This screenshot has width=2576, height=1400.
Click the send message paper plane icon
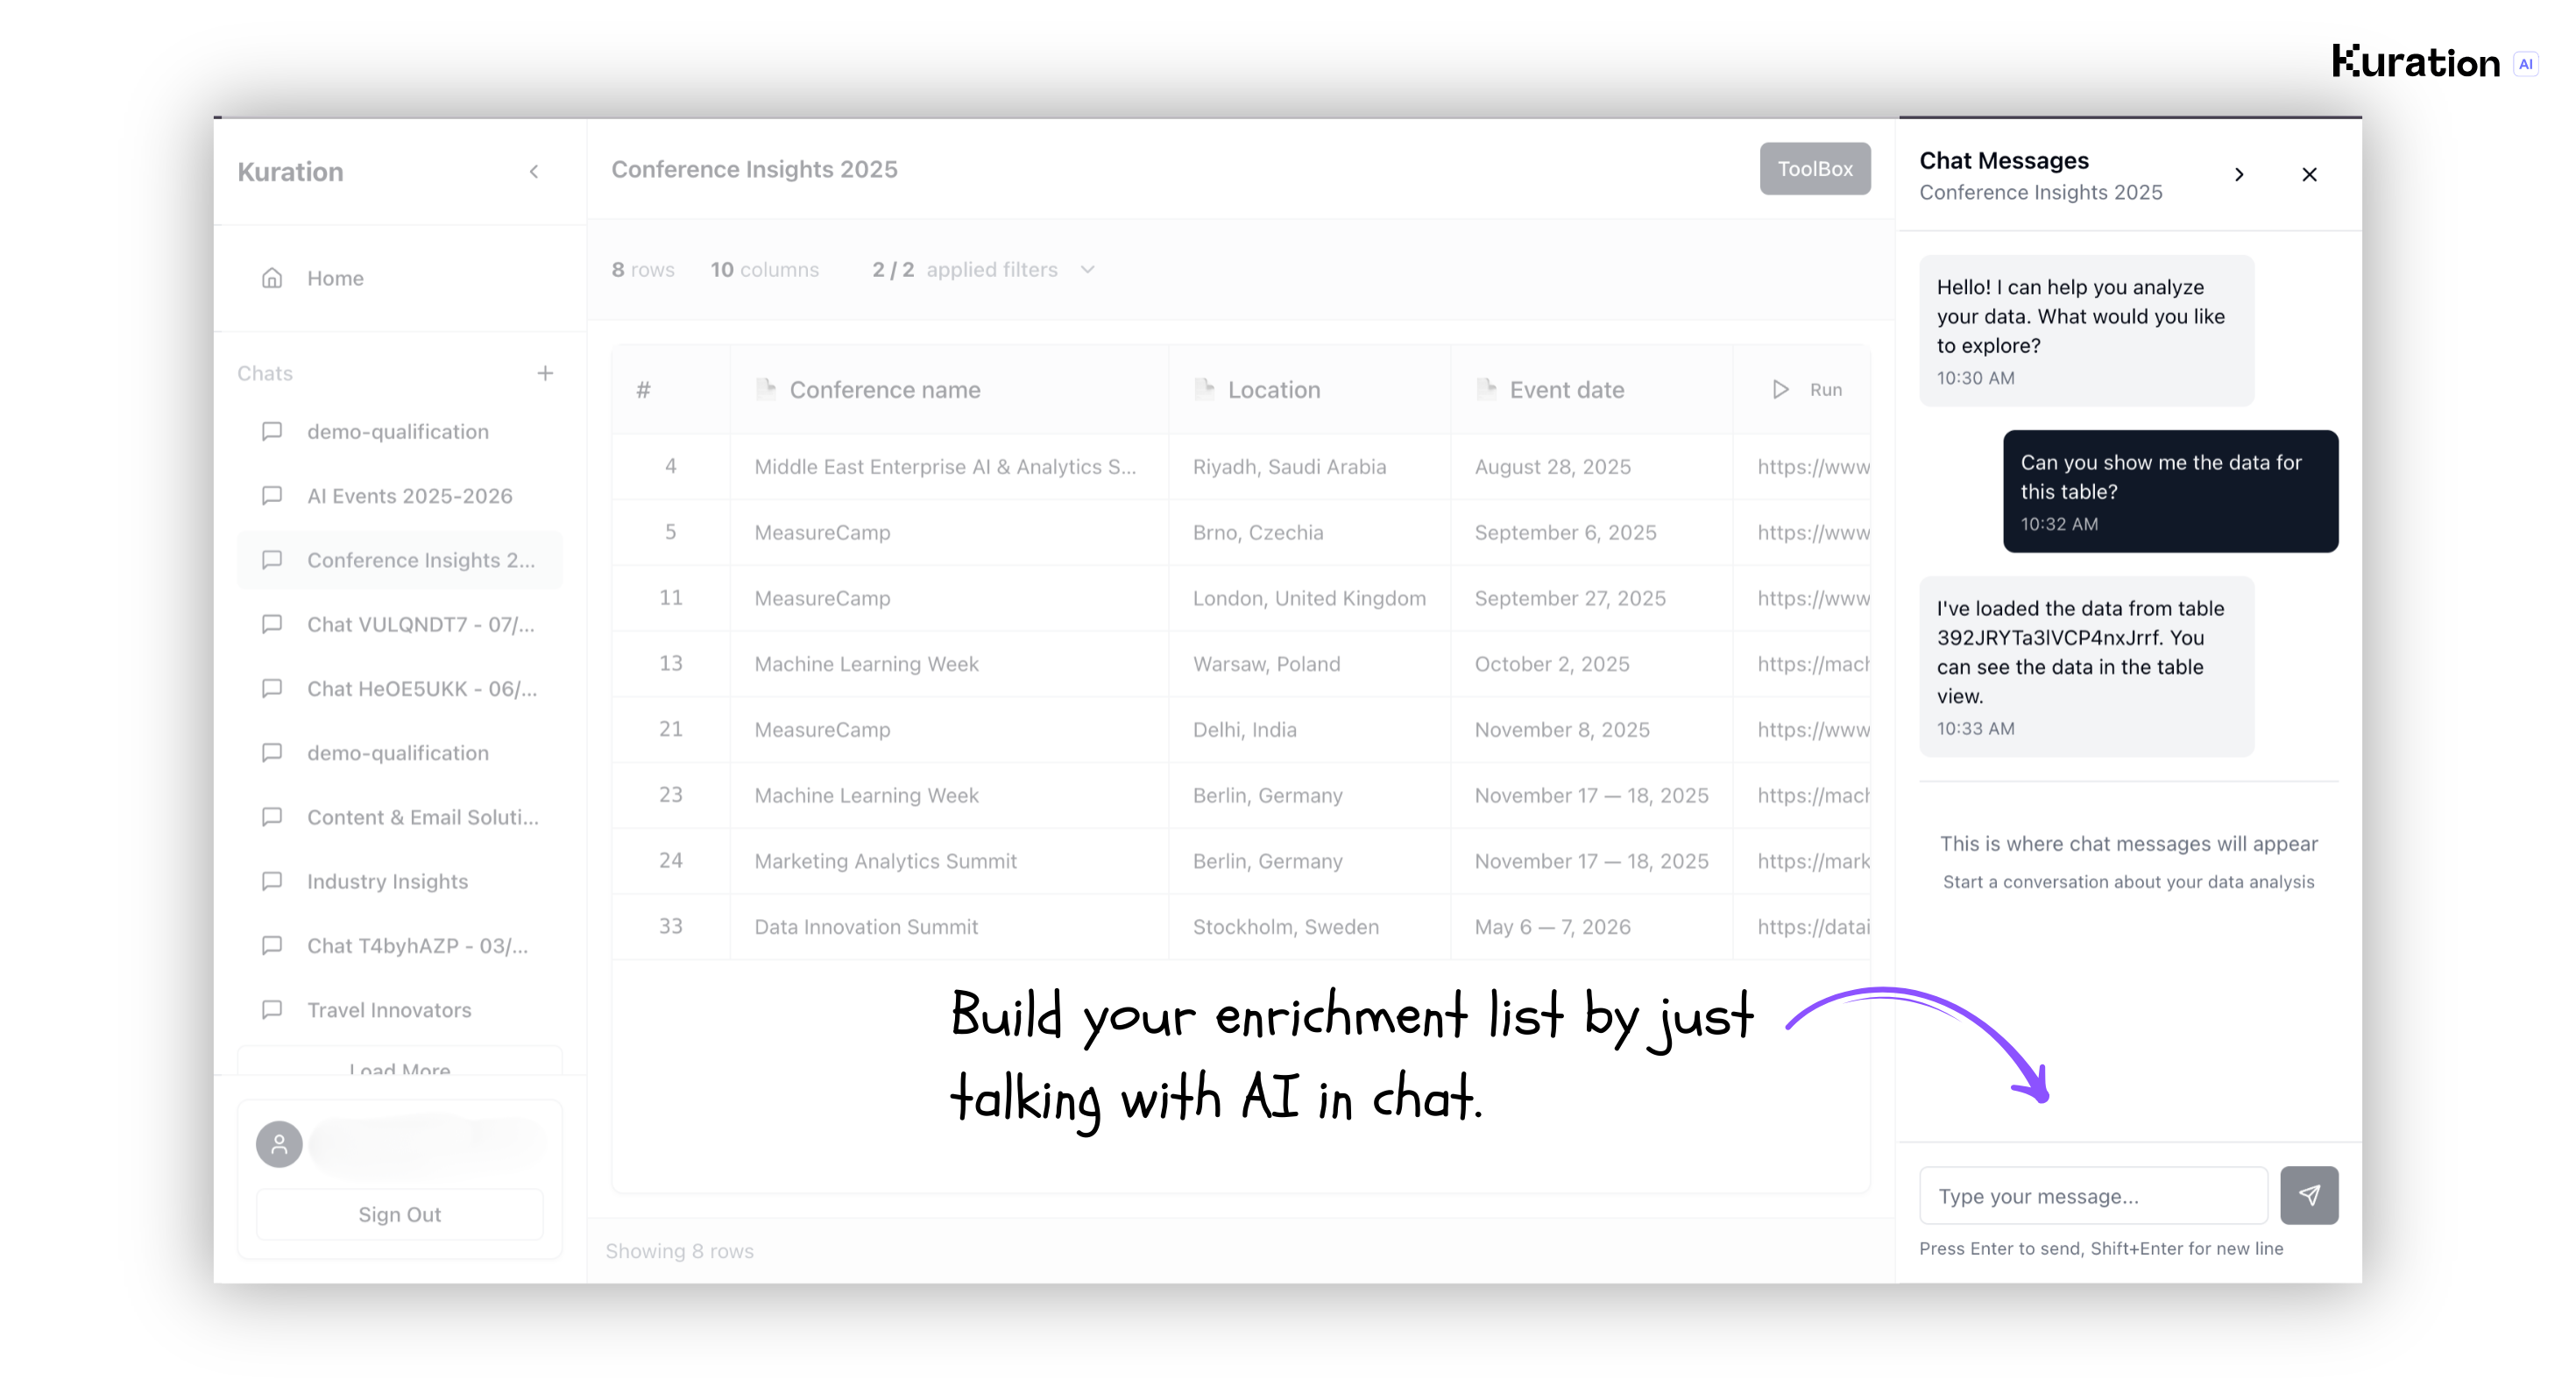point(2308,1195)
